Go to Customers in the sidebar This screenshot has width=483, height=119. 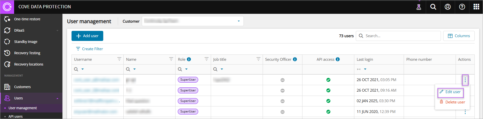point(22,87)
